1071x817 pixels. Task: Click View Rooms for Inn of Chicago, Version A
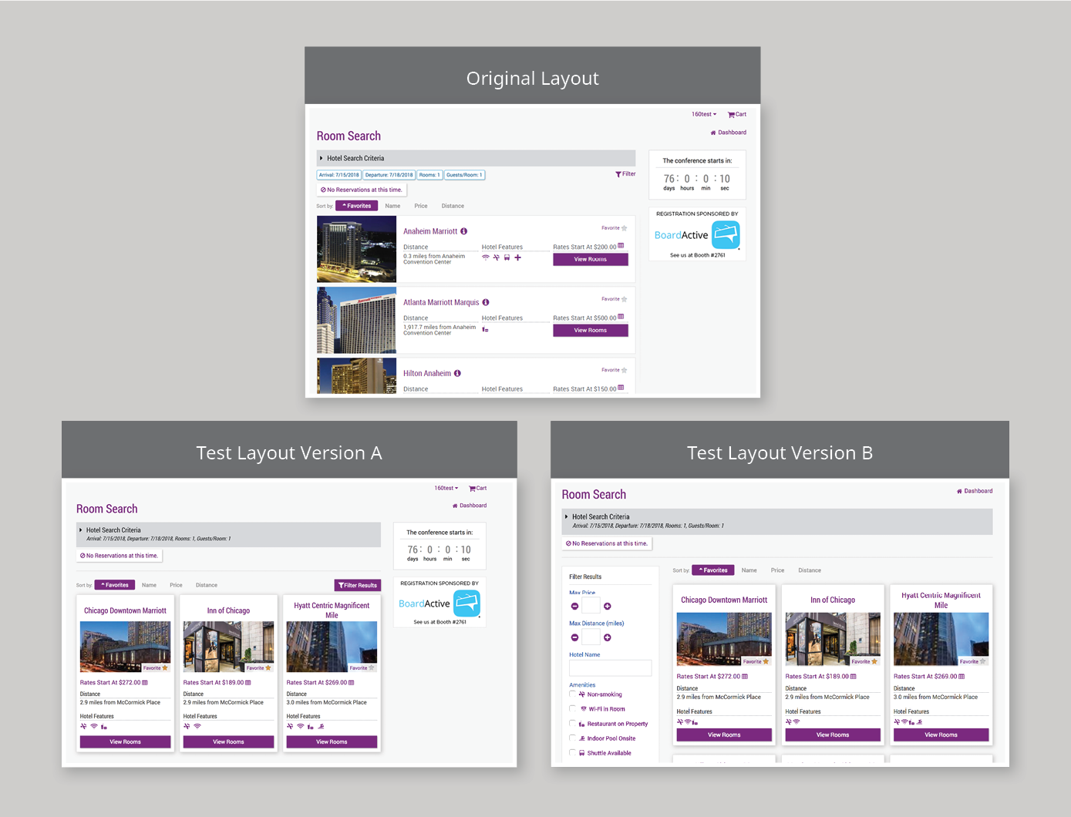point(228,741)
